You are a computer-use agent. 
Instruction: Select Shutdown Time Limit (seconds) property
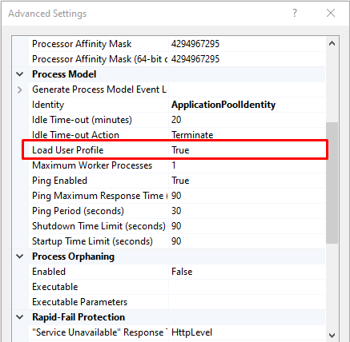tap(99, 226)
